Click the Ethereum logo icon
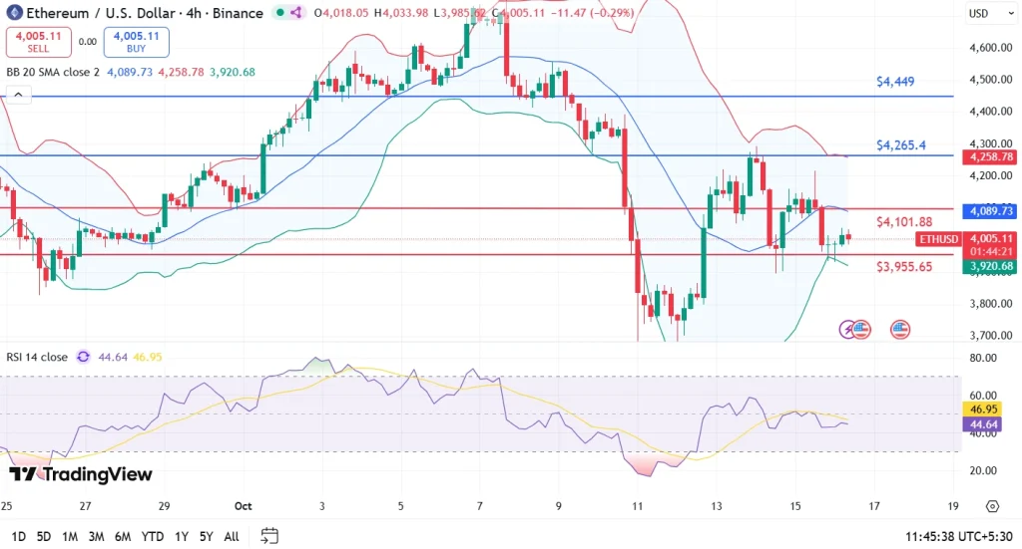This screenshot has width=1022, height=549. (12, 13)
